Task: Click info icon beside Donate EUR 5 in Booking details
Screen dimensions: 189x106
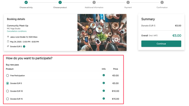Action: (x=24, y=46)
